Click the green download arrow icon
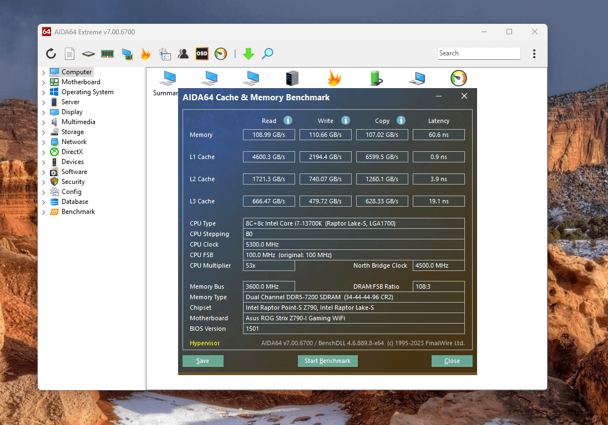The image size is (608, 425). click(249, 53)
